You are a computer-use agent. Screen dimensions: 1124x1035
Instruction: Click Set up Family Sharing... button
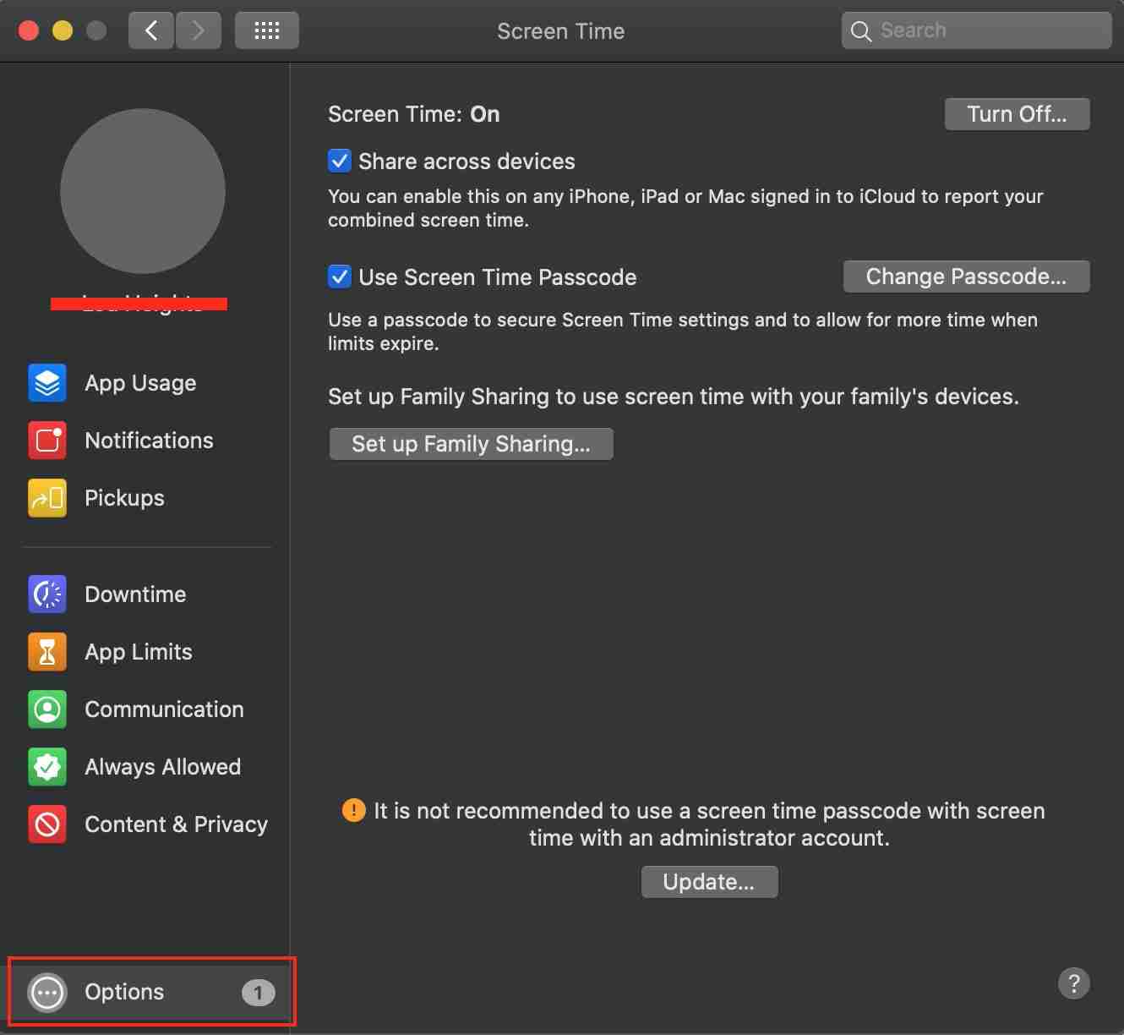471,444
